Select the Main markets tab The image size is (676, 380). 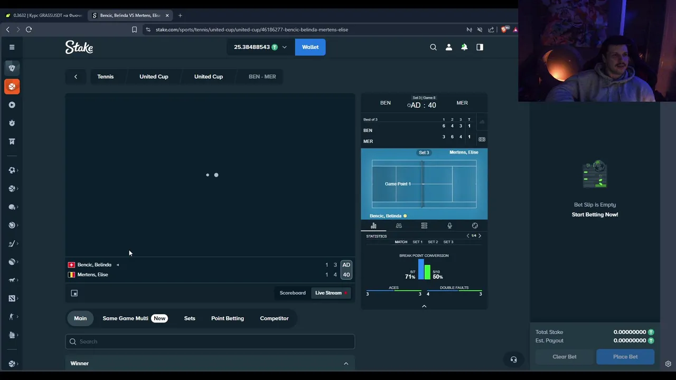80,318
